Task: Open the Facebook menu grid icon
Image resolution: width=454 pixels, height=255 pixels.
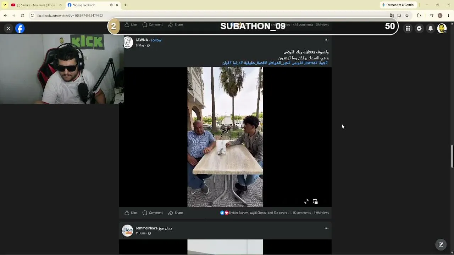Action: pos(408,28)
